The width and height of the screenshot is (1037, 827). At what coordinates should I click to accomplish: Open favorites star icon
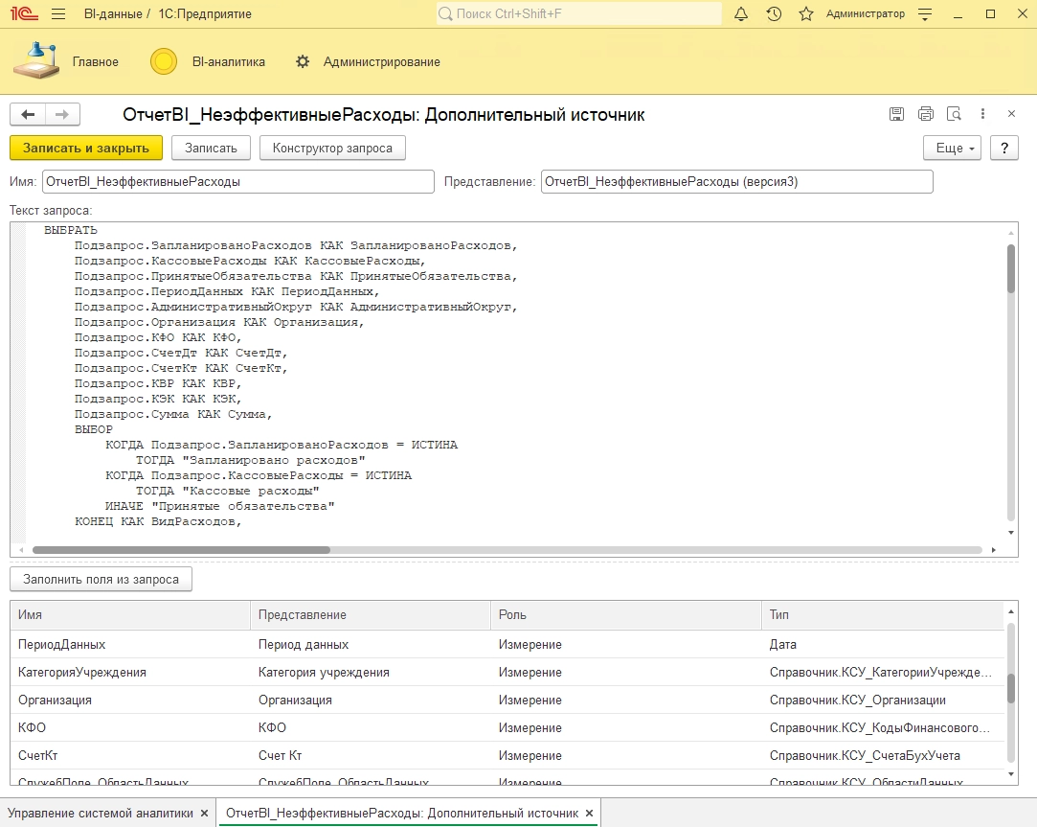click(x=806, y=14)
